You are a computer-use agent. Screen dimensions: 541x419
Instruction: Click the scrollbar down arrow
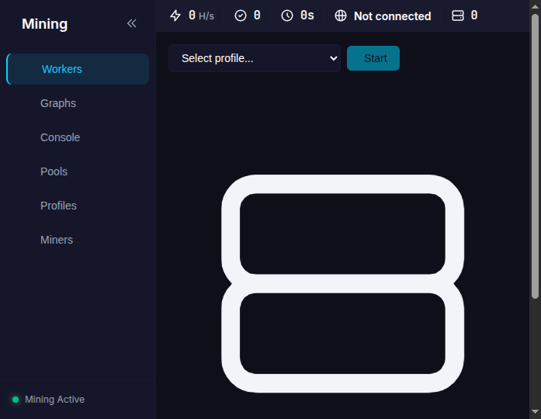tap(535, 411)
